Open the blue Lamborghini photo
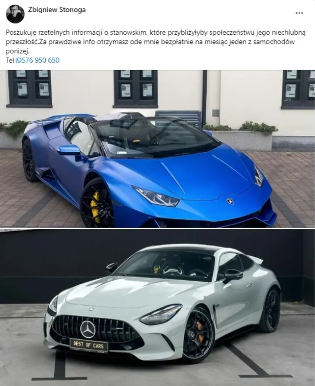This screenshot has width=315, height=386. 157,149
